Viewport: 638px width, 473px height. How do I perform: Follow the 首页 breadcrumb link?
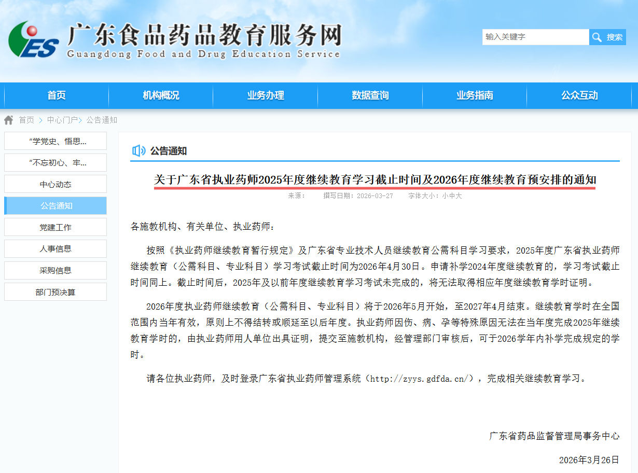26,120
